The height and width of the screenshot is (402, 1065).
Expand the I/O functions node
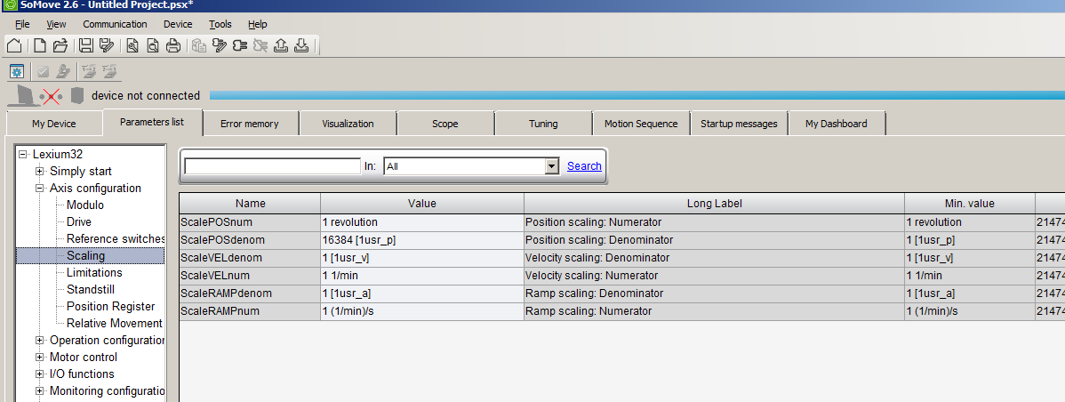click(39, 374)
